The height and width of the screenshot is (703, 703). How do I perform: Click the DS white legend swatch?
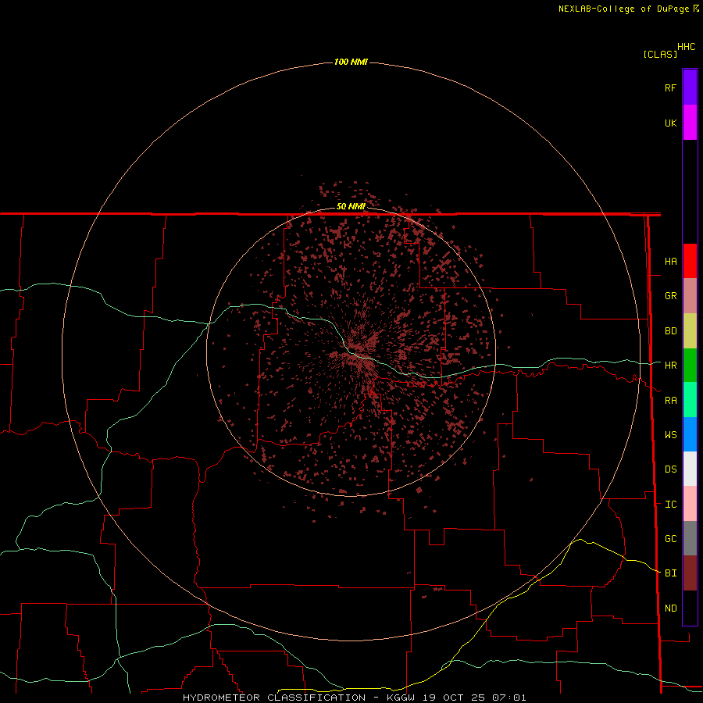click(690, 469)
